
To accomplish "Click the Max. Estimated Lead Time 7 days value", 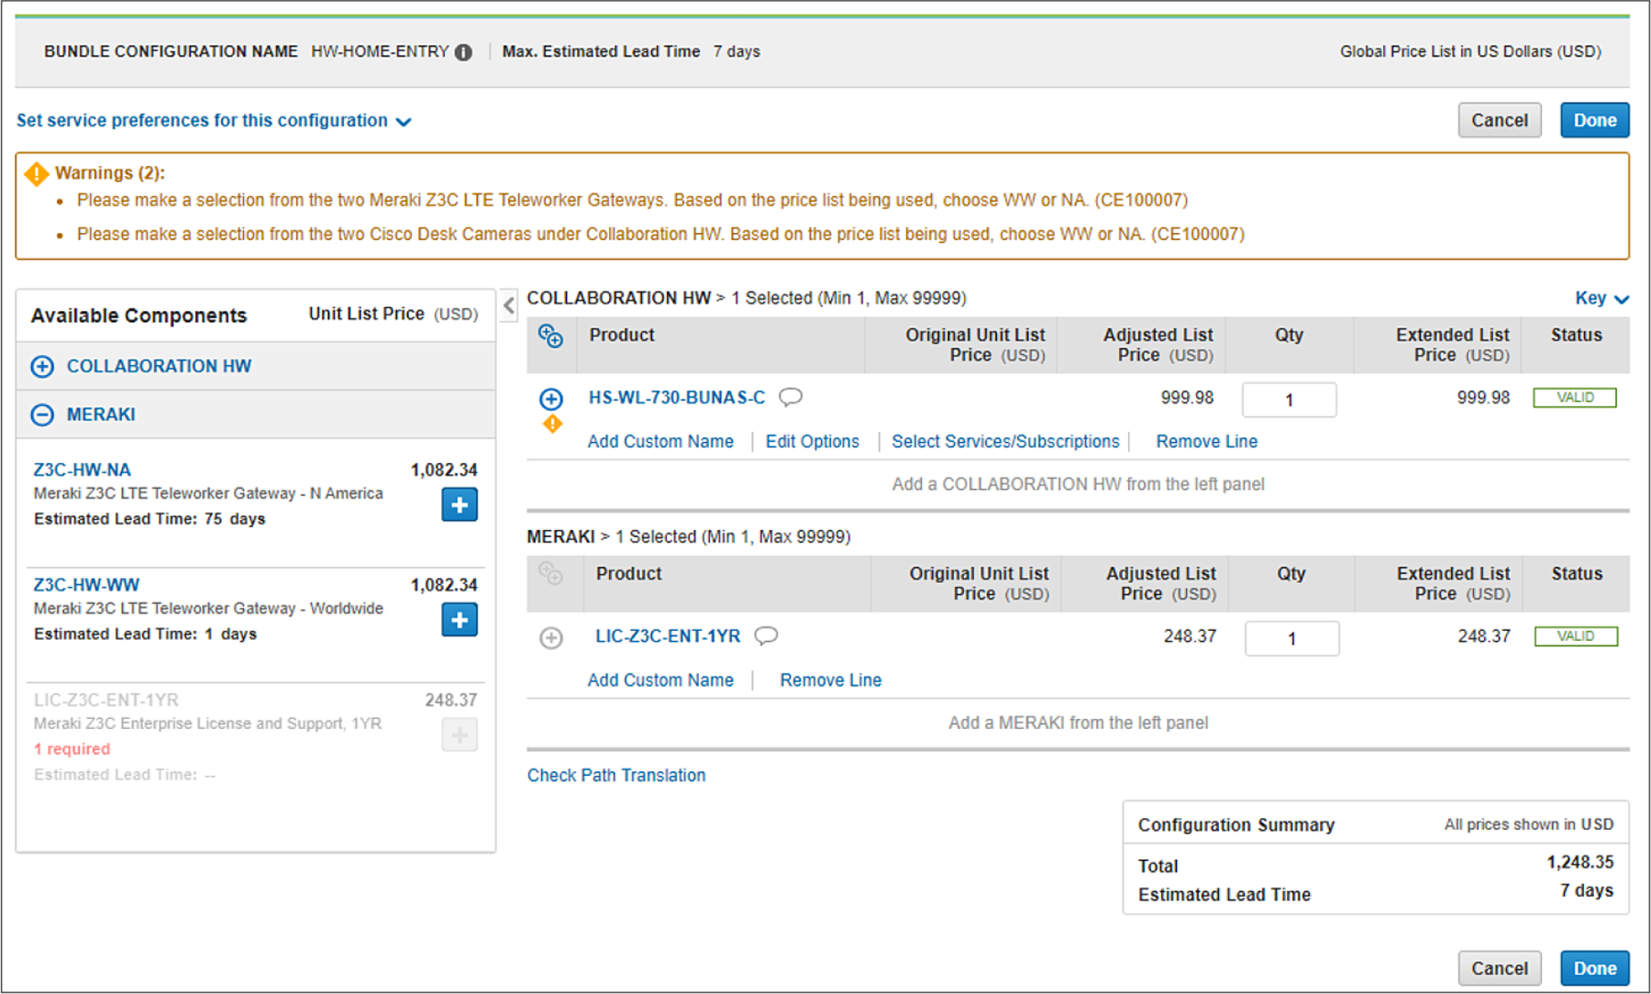I will [x=737, y=51].
